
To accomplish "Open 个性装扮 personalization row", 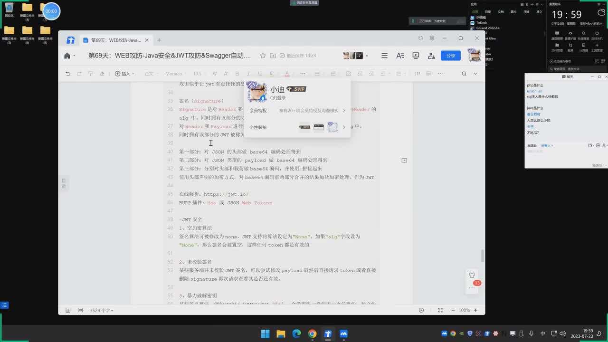I will tap(297, 127).
